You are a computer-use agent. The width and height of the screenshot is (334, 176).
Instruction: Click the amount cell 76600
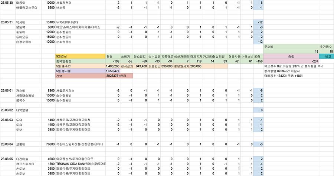tap(48, 145)
